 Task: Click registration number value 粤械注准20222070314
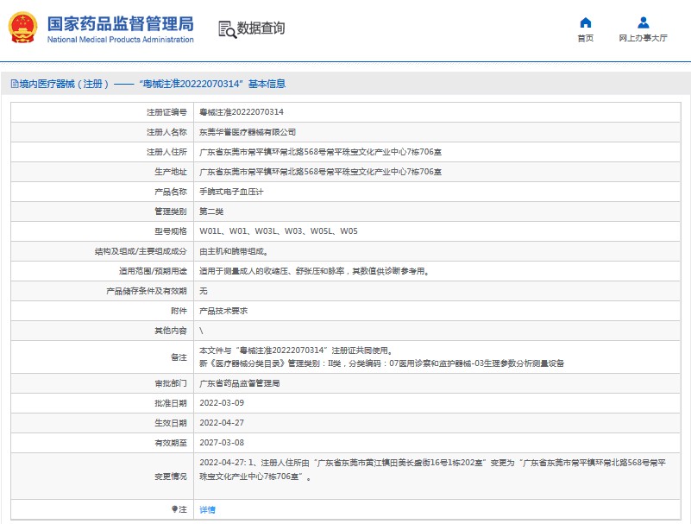(x=242, y=112)
